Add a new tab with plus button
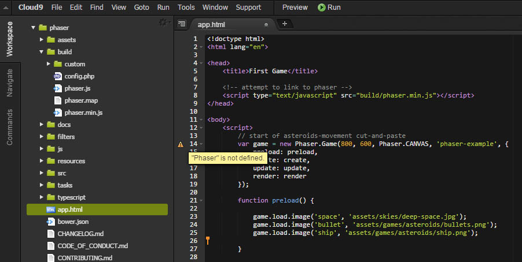This screenshot has height=262, width=522. coord(285,24)
